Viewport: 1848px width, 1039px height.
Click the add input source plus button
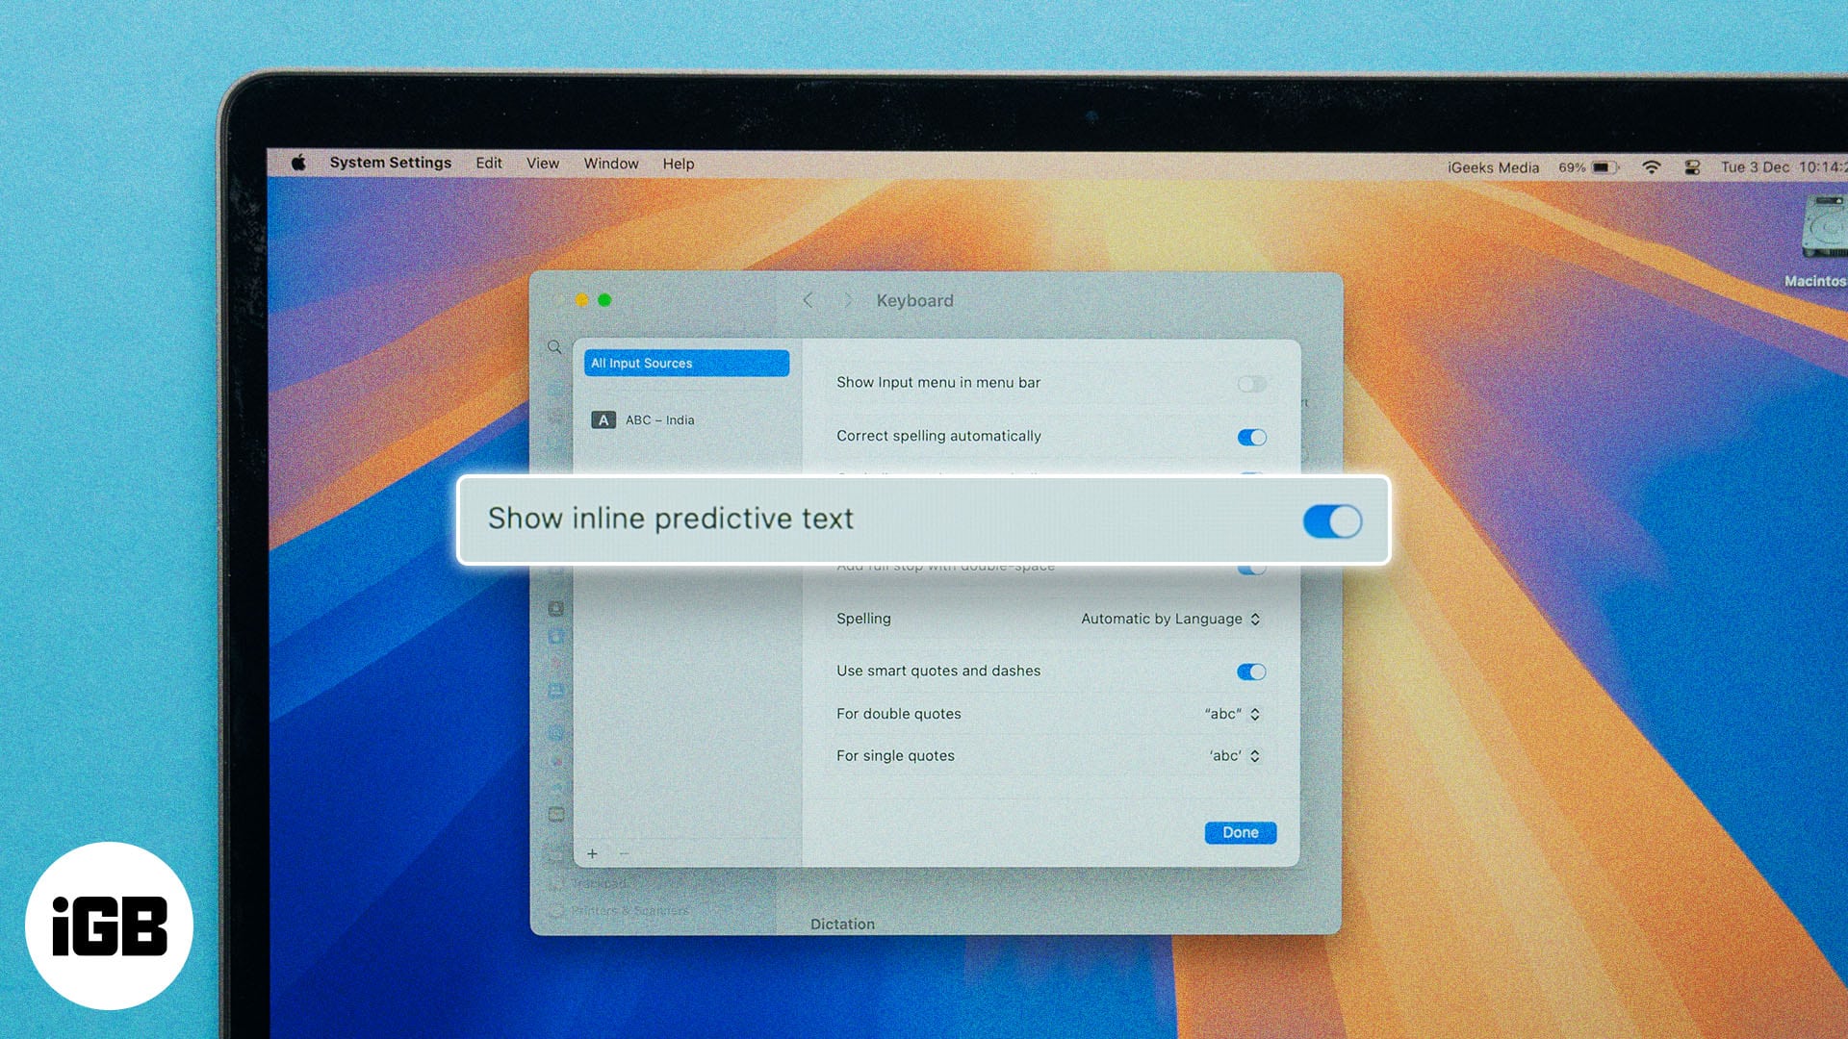[x=593, y=852]
